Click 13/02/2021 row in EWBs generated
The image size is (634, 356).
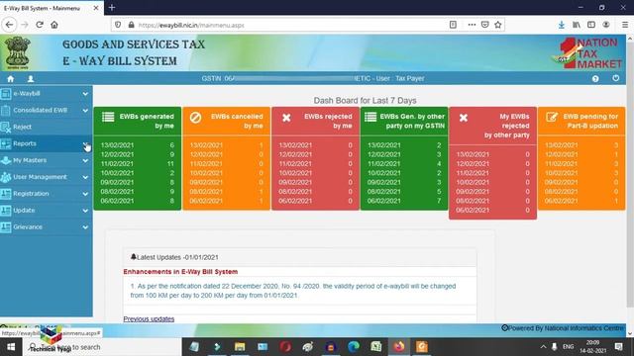(138, 145)
